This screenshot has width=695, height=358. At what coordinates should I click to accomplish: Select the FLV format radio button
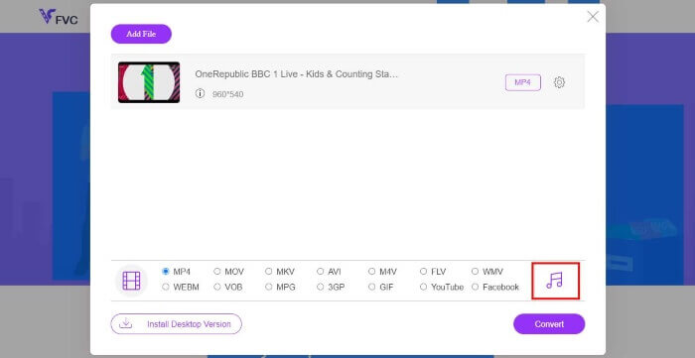point(423,272)
